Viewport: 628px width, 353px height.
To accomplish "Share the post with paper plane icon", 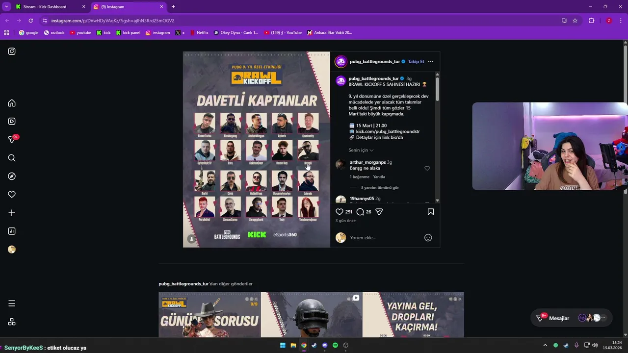I will tap(379, 212).
